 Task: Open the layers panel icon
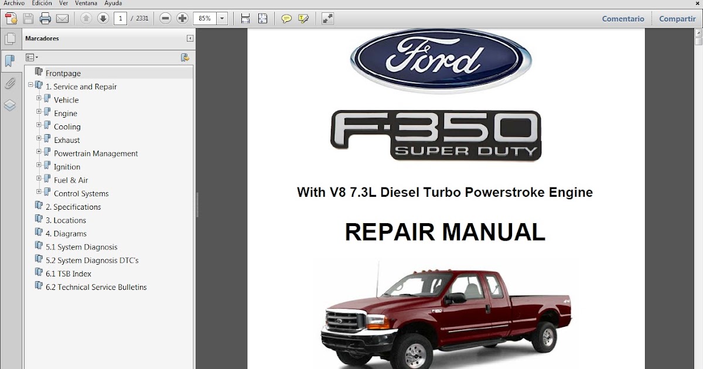click(10, 105)
